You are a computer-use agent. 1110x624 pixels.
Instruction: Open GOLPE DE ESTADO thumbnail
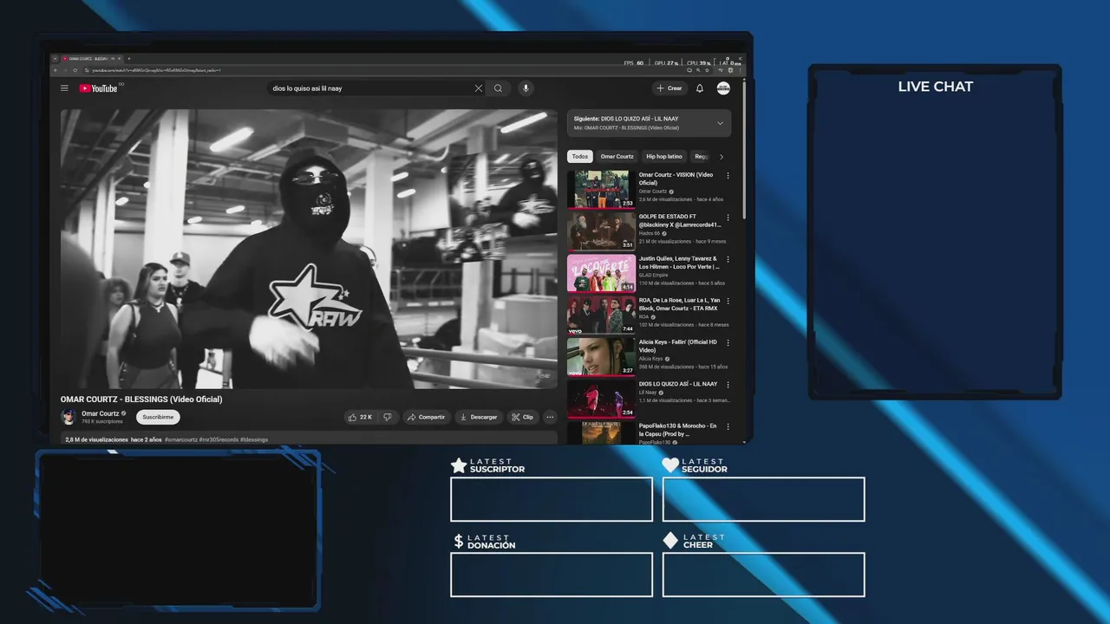coord(601,231)
